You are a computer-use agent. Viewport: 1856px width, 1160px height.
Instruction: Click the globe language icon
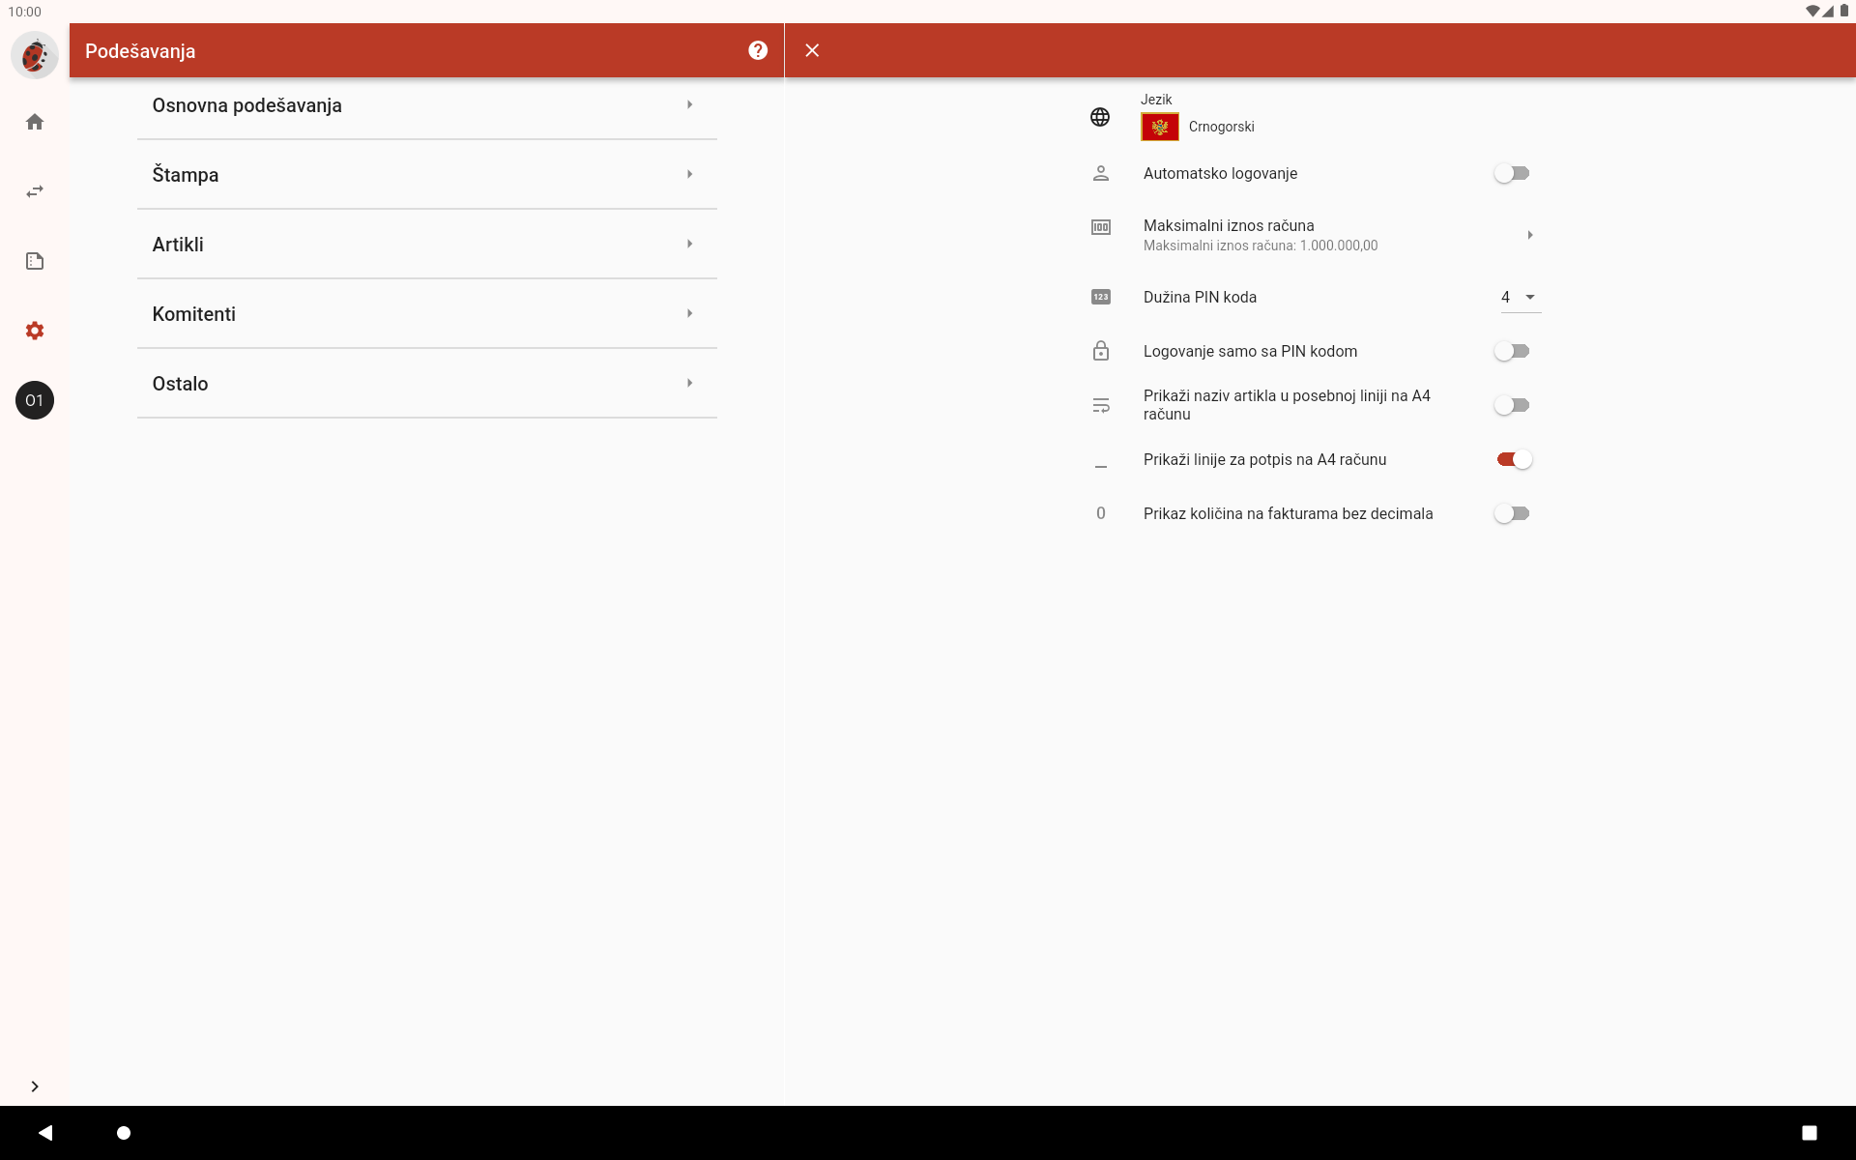[x=1100, y=117]
